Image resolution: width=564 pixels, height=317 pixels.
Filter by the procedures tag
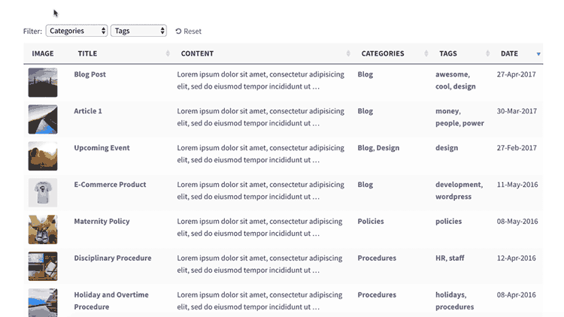(x=455, y=307)
